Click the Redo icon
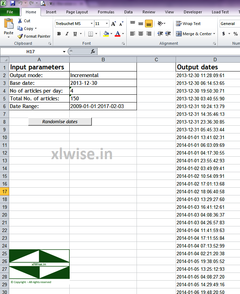 [31, 3]
